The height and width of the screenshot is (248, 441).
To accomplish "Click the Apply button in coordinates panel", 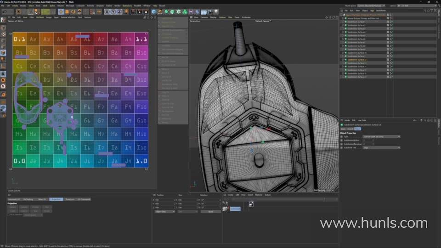I will coord(211,211).
